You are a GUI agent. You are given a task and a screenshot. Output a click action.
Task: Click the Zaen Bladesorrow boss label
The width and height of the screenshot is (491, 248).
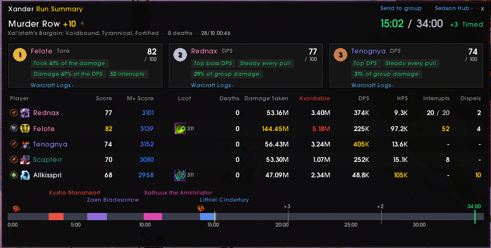[113, 200]
